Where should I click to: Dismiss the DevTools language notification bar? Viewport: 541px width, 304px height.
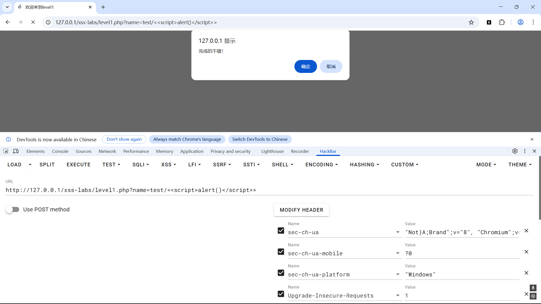(x=532, y=139)
